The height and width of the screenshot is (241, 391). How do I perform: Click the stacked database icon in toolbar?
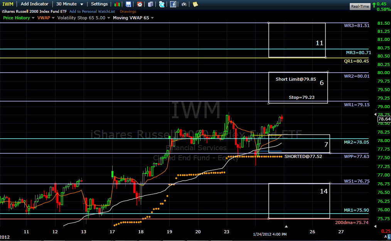151,4
